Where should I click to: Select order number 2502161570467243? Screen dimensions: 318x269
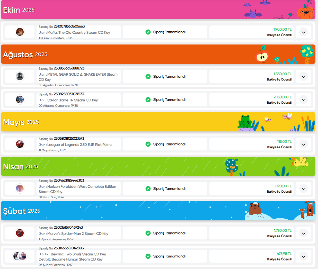tap(68, 228)
